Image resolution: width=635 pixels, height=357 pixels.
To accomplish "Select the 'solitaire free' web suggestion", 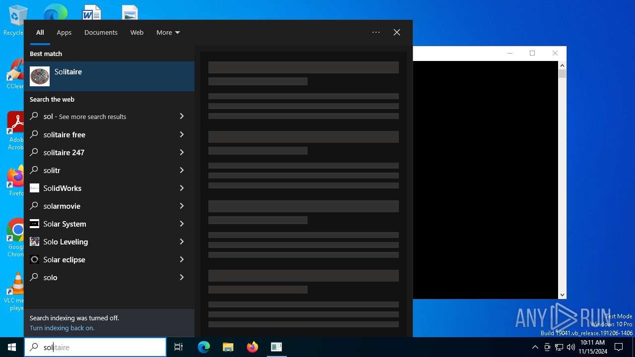I will point(98,134).
